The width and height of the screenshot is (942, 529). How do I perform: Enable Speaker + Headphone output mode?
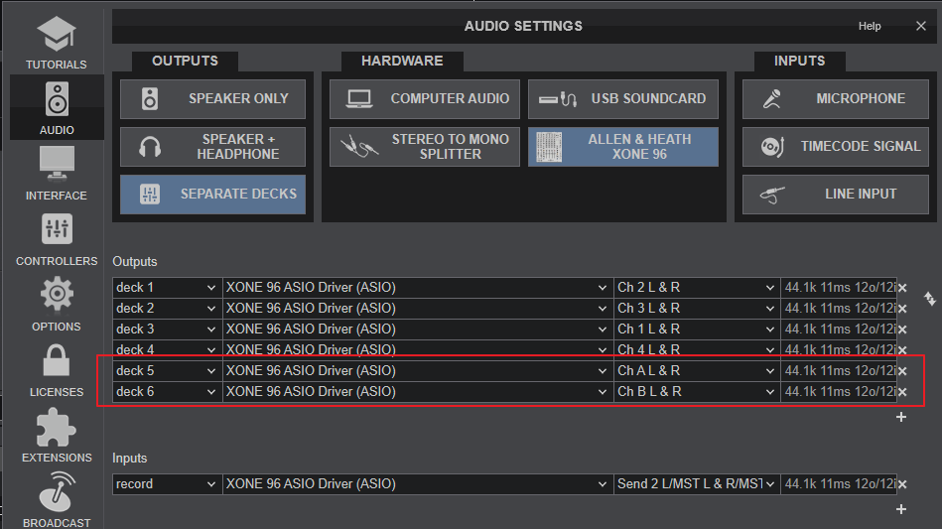point(212,147)
